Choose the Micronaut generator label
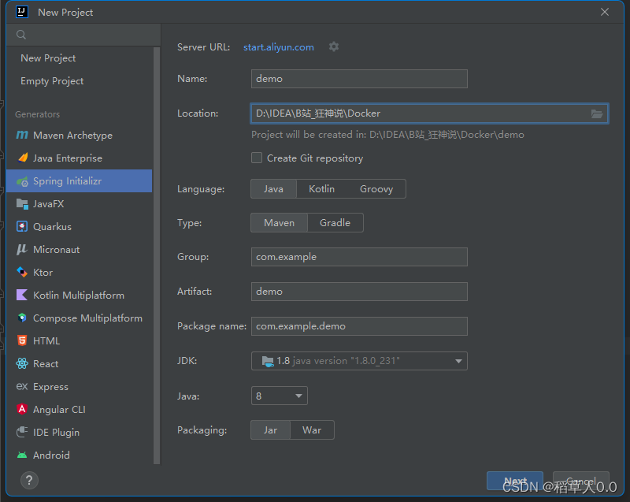Viewport: 630px width, 502px height. (x=56, y=250)
